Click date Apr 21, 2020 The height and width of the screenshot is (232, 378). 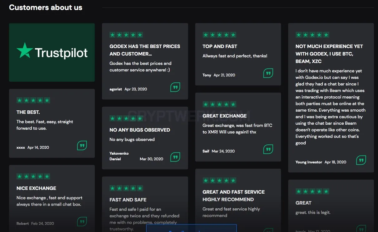tap(224, 75)
